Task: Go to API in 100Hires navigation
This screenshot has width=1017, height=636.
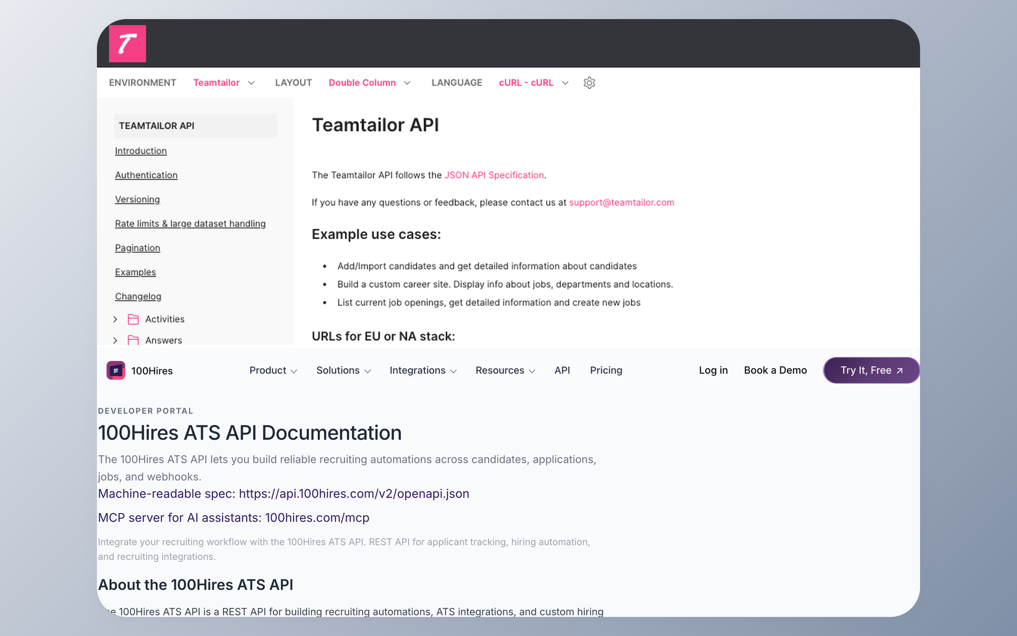Action: [x=562, y=370]
